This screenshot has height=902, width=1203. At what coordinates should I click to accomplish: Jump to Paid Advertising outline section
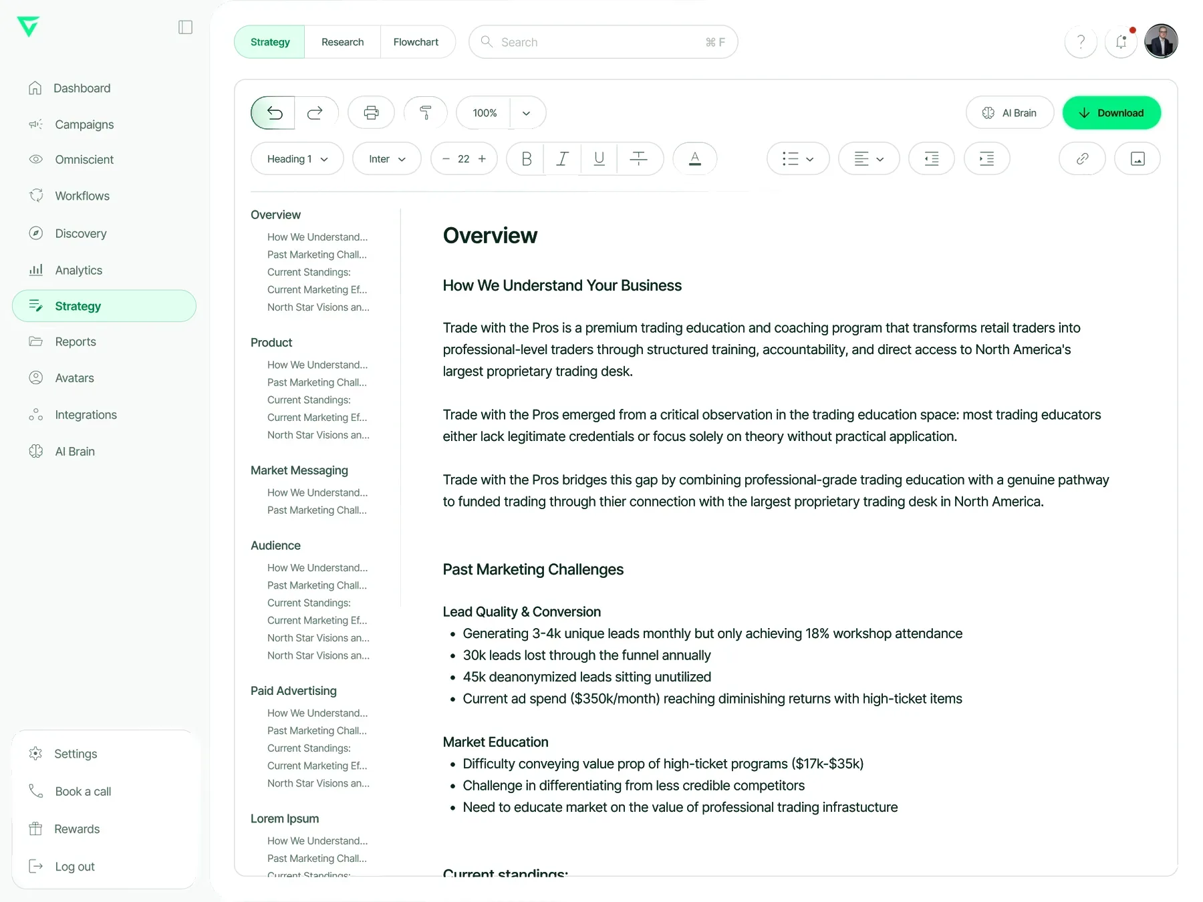click(293, 691)
